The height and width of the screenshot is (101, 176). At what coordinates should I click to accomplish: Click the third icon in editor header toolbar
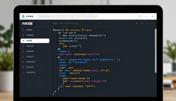147,23
